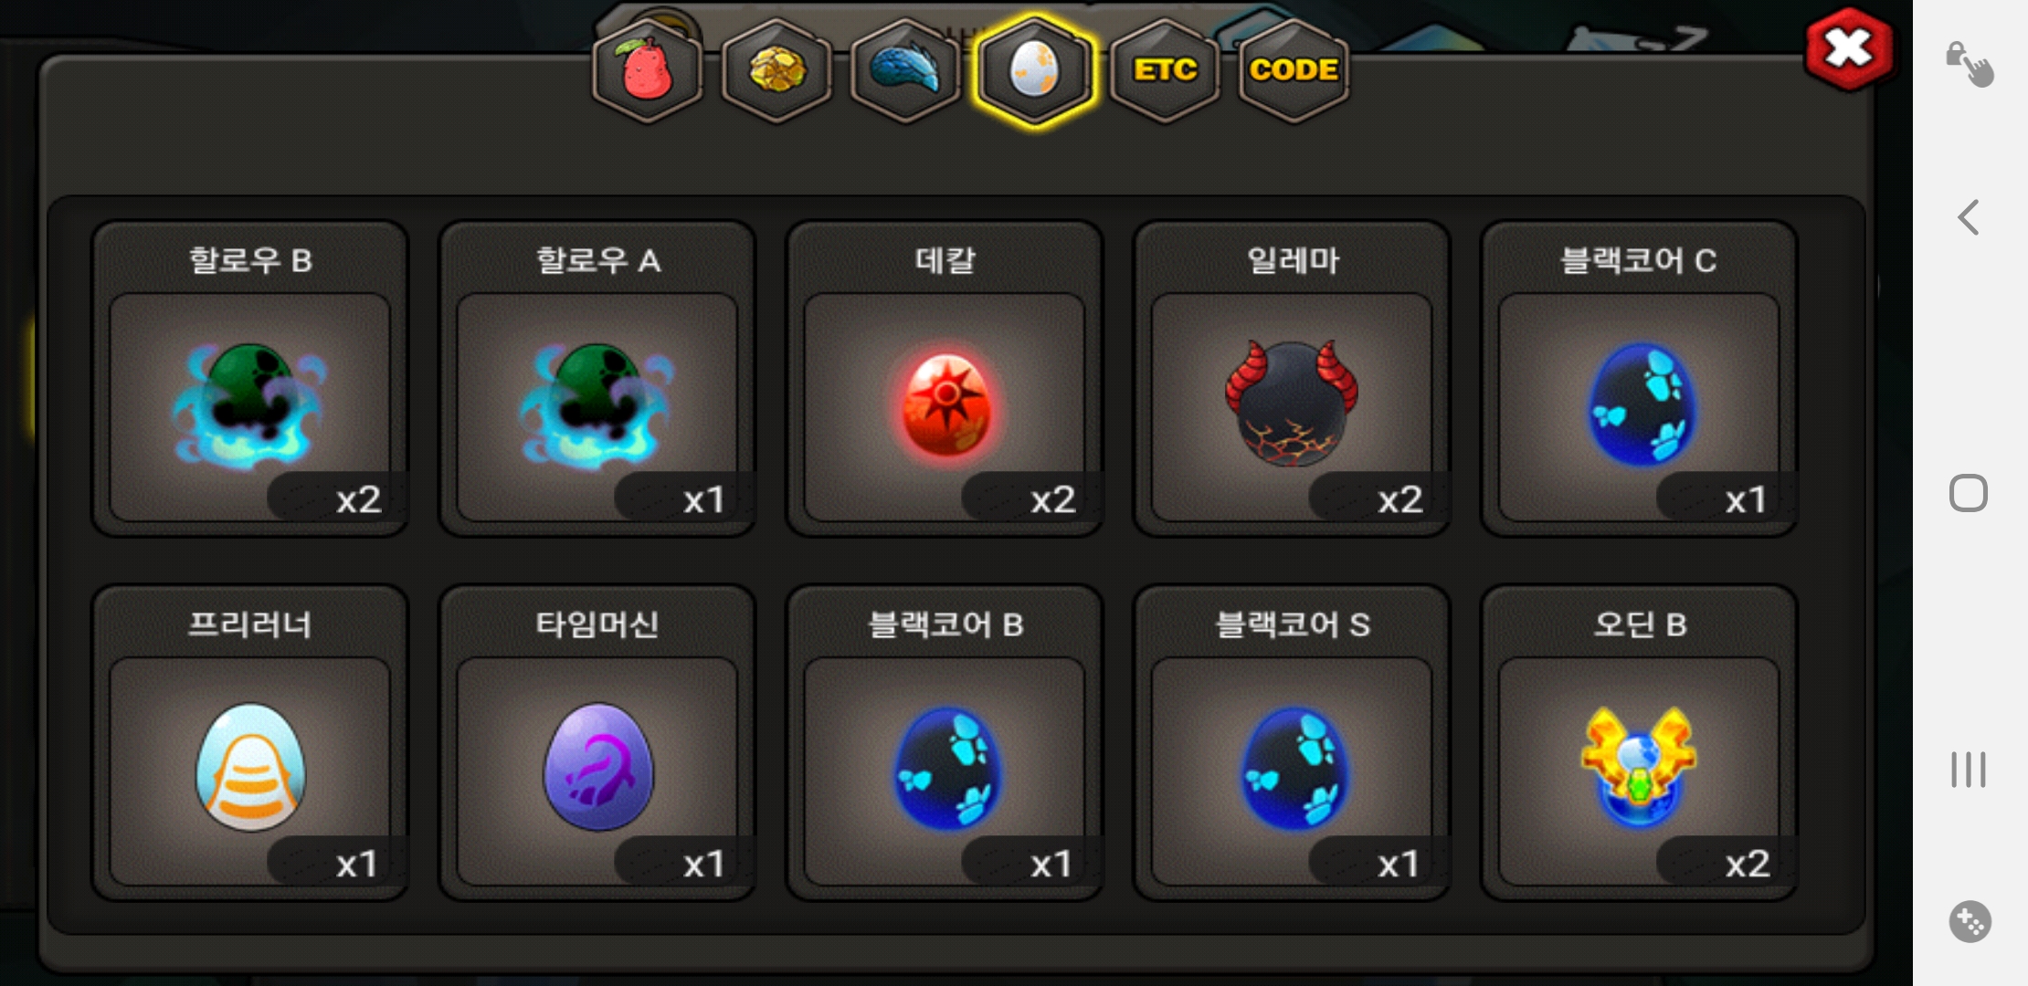Open the blue dragon scale tab

click(905, 71)
